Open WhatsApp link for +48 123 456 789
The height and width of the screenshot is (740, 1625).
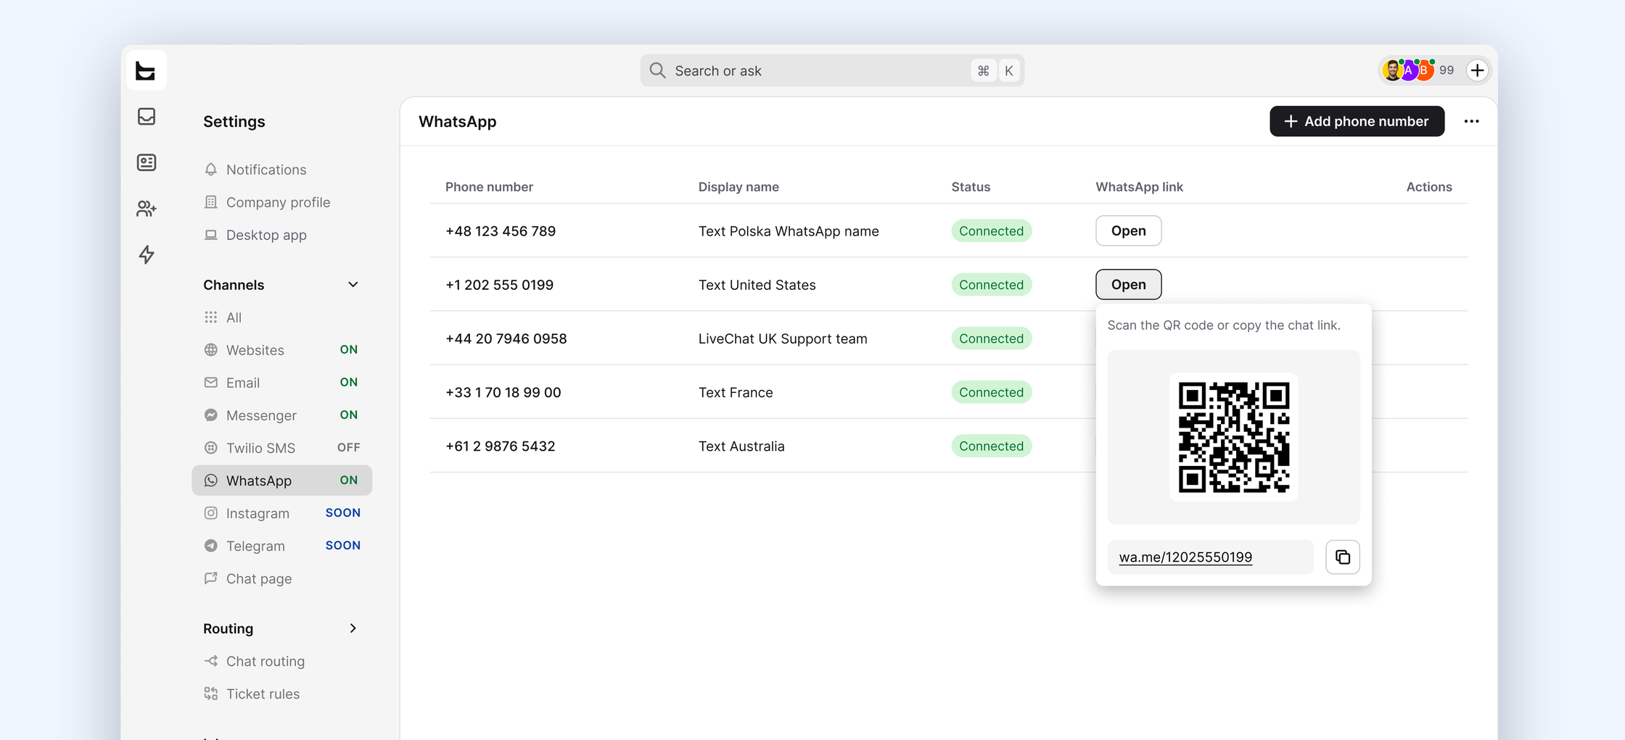[x=1128, y=230]
